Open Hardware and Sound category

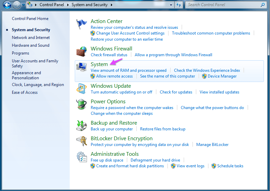[31, 45]
